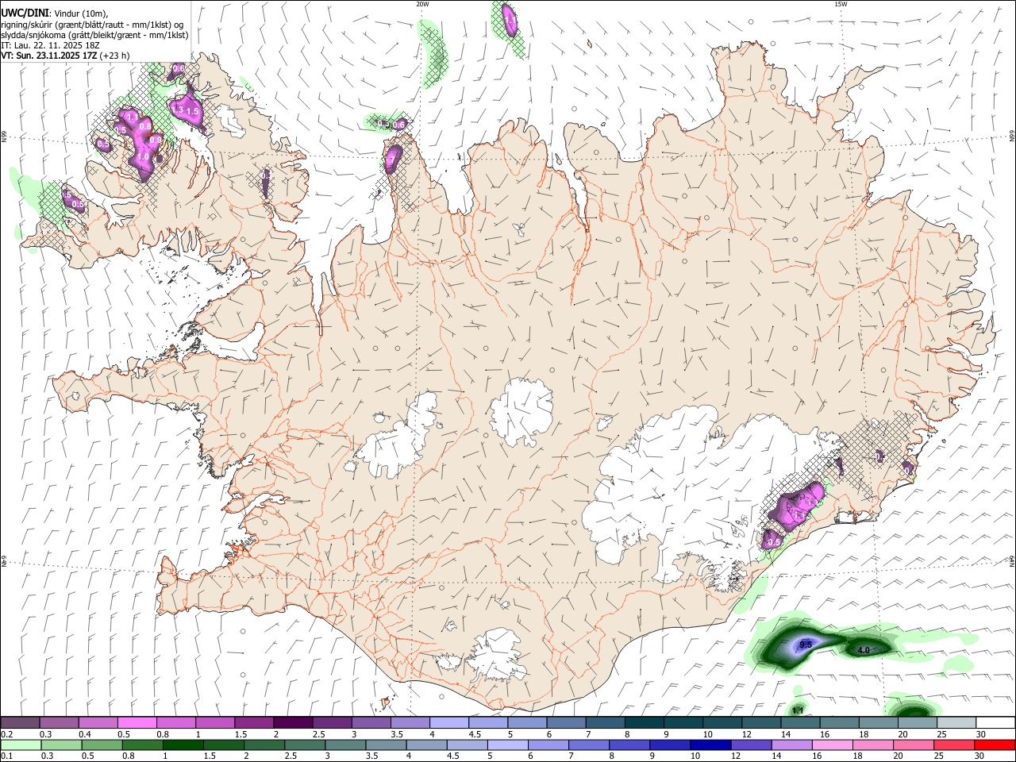Click the "0.4" value on the snow scale

[86, 734]
